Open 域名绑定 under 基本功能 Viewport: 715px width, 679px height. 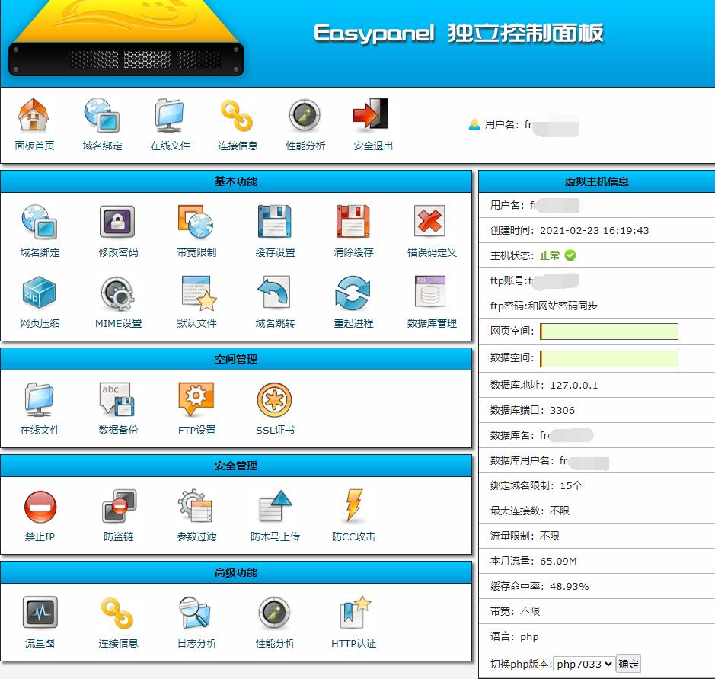click(40, 223)
